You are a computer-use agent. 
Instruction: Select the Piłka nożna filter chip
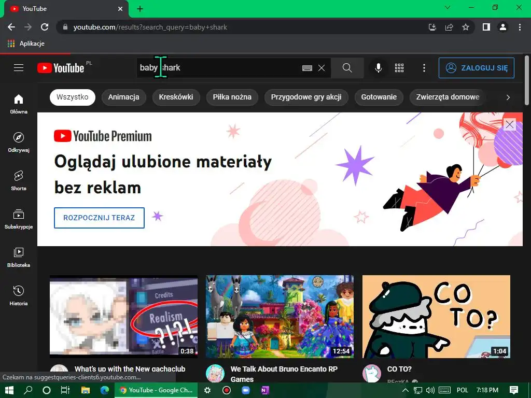232,97
